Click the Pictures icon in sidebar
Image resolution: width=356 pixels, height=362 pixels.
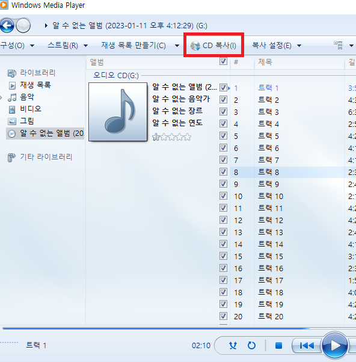pos(12,121)
